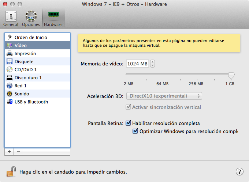
Task: Select USB y Bluetooth entry
Action: point(37,102)
